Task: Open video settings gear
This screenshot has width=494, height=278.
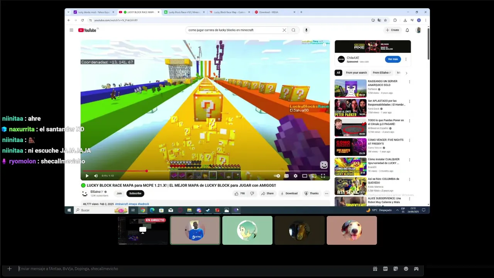Action: 296,176
